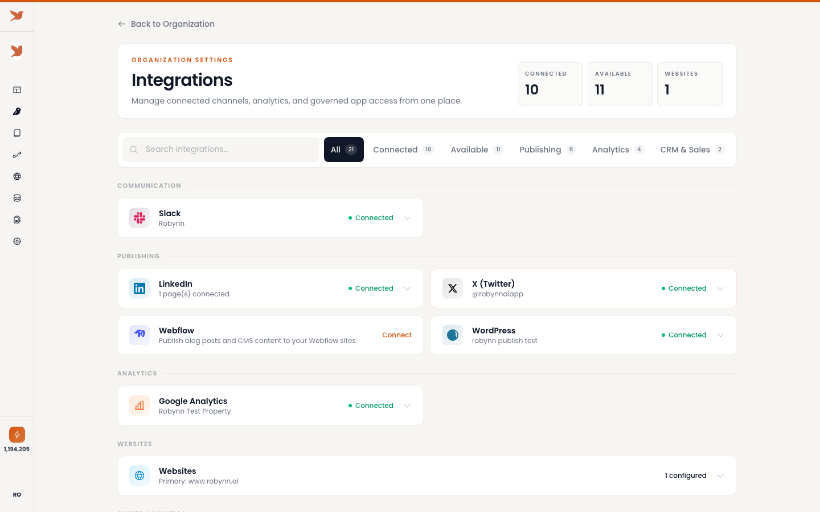Open the dashboard panel from the sidebar
Image resolution: width=820 pixels, height=512 pixels.
pyautogui.click(x=17, y=90)
